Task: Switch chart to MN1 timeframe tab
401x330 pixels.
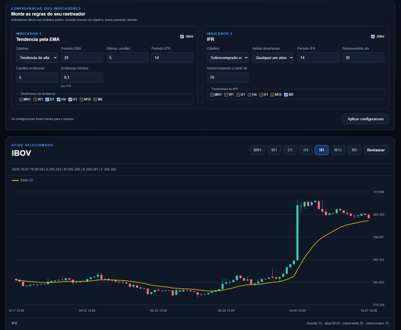Action: (x=258, y=150)
